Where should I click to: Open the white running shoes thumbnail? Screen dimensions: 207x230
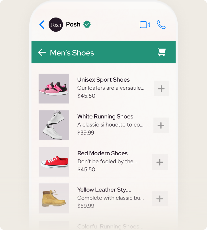pyautogui.click(x=54, y=125)
